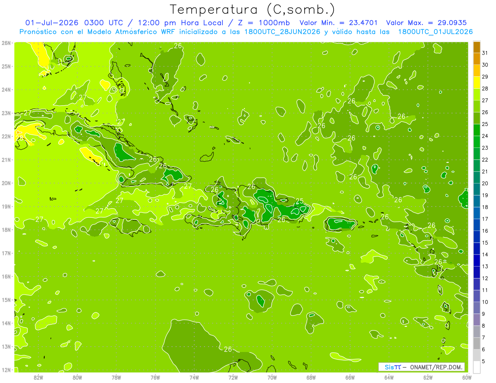Select the yellow swatch between 28 and 29
The height and width of the screenshot is (383, 496).
(477, 82)
